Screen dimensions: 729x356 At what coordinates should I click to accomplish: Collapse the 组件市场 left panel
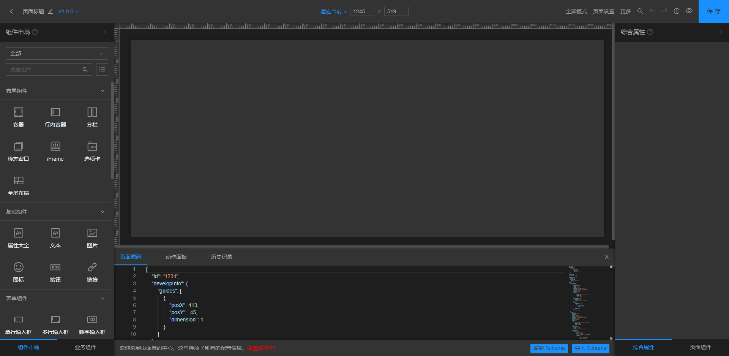106,32
